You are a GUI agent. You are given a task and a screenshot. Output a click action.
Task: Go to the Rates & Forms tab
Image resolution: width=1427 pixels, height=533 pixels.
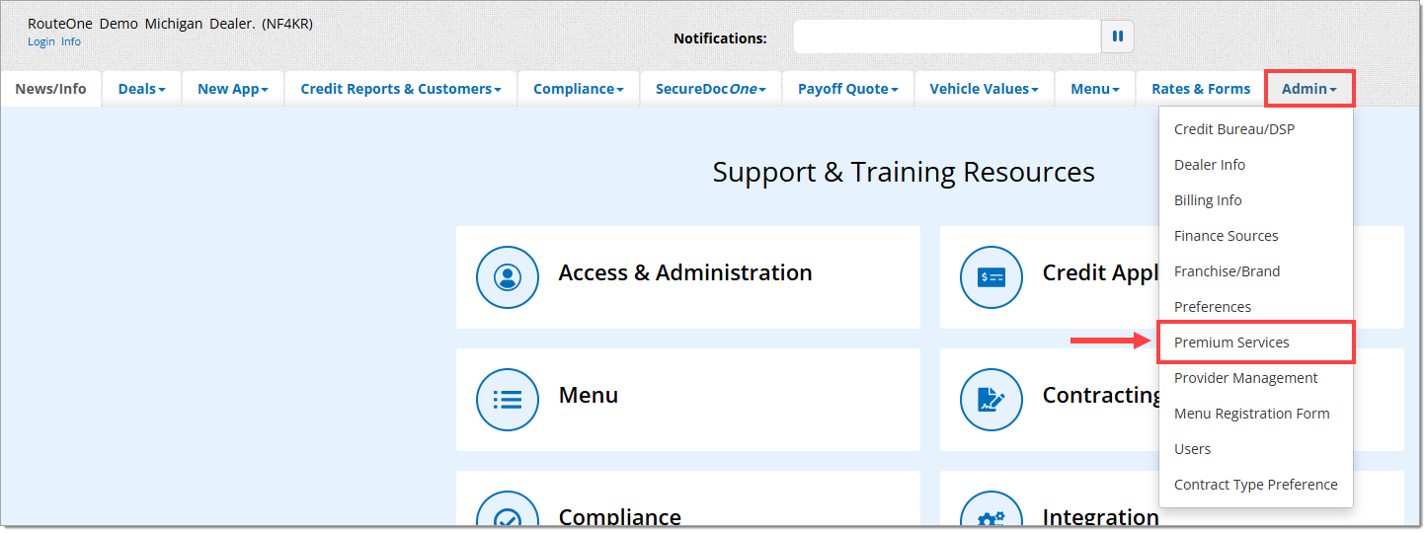[x=1201, y=89]
